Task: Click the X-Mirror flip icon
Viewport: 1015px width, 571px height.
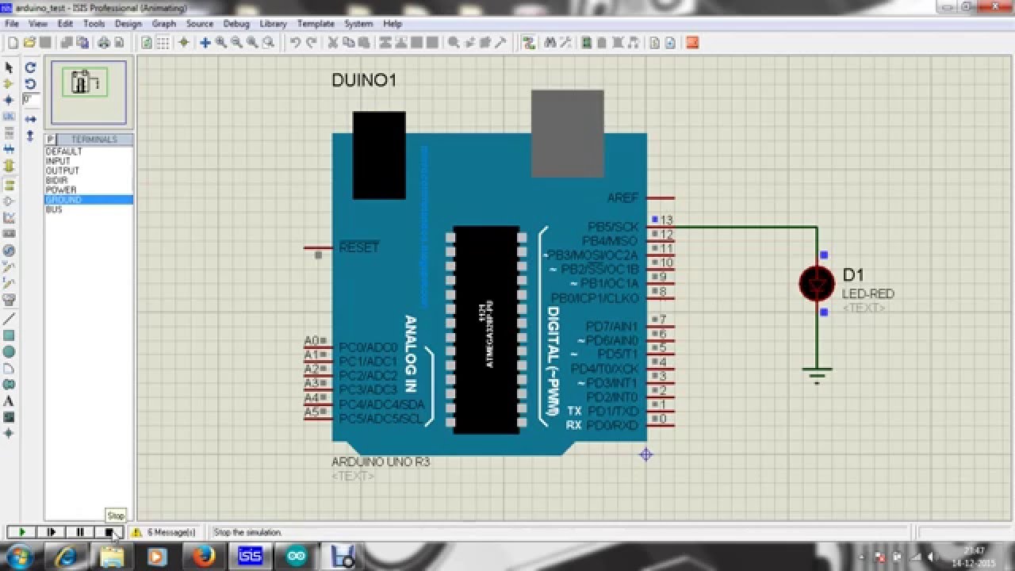Action: (30, 119)
